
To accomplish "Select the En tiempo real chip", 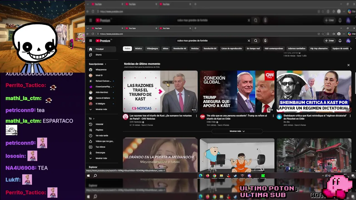I will click(253, 49).
